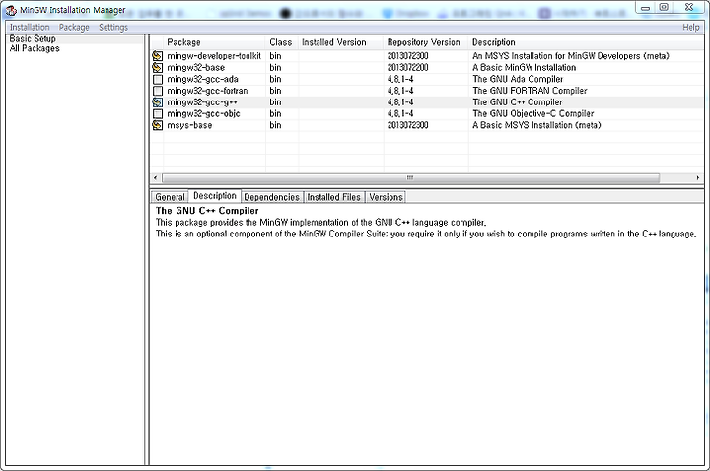This screenshot has height=471, width=710.
Task: Sort by the Installed Version column header
Action: [340, 42]
